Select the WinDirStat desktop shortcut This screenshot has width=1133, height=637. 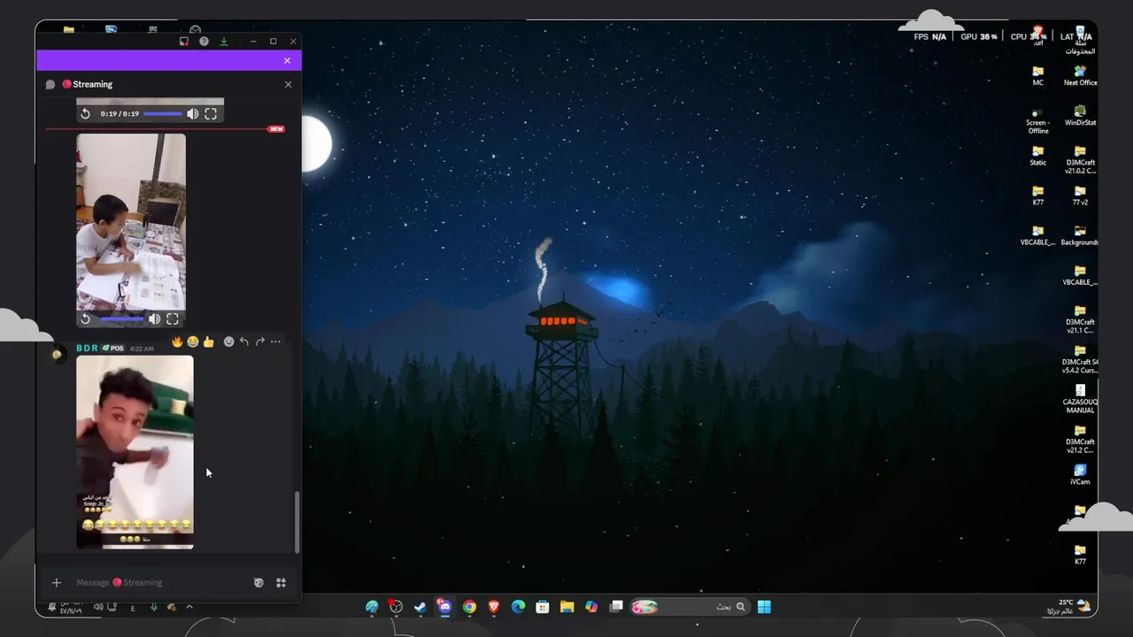(1080, 116)
